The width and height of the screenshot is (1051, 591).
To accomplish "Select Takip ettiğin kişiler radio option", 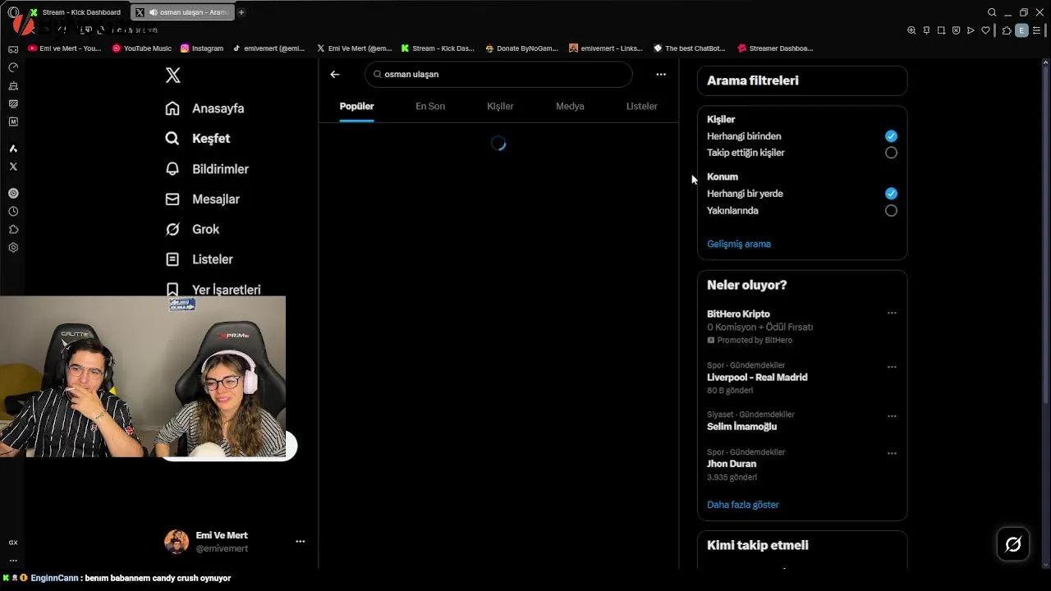I will point(891,153).
